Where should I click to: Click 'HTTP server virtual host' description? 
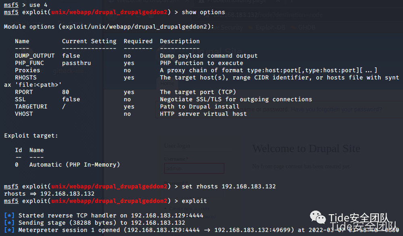click(x=203, y=114)
